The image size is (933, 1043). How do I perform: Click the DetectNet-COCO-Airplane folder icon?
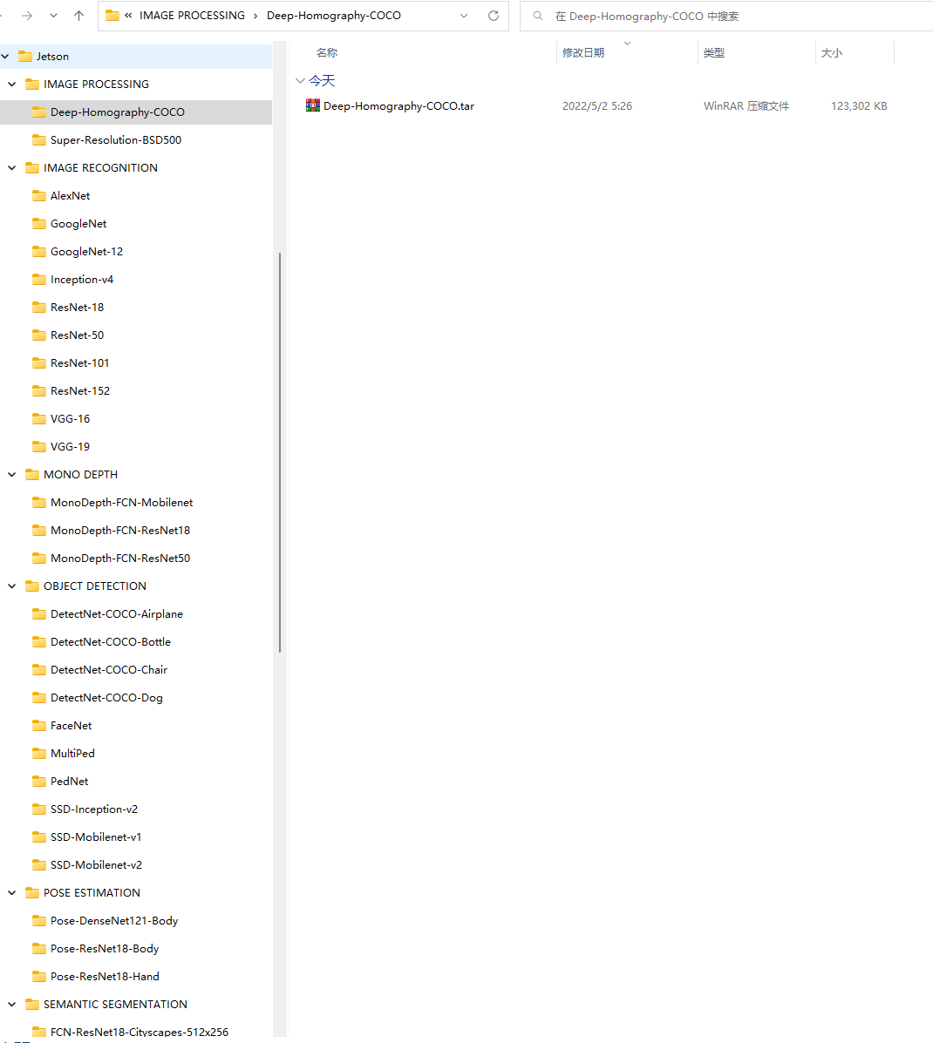click(39, 614)
